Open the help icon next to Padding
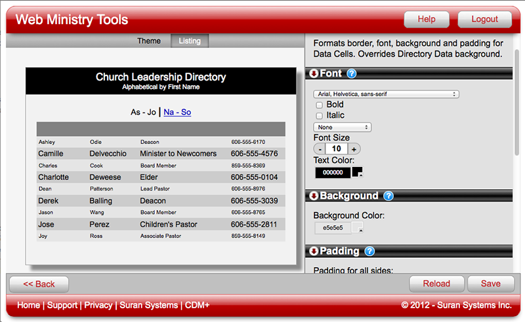This screenshot has width=525, height=322. point(369,251)
